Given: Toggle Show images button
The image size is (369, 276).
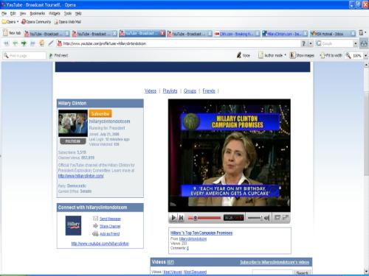Looking at the screenshot, I should tap(302, 55).
